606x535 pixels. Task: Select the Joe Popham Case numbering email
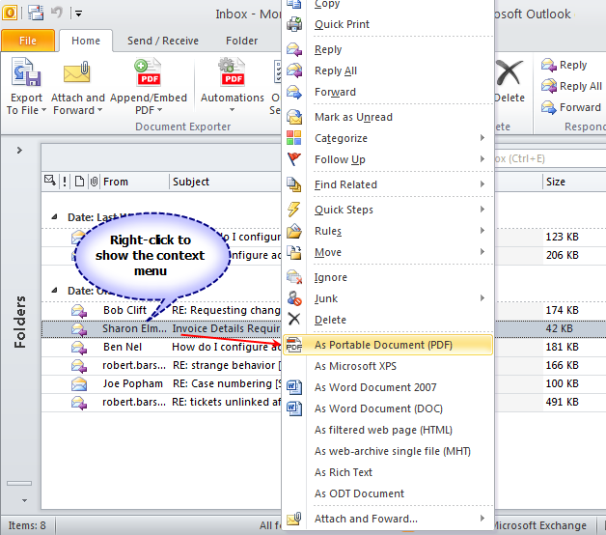point(161,383)
